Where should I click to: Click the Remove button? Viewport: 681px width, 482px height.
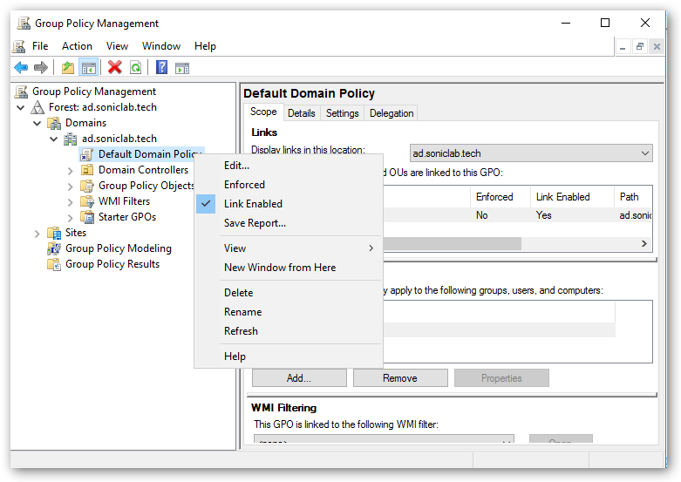(399, 378)
